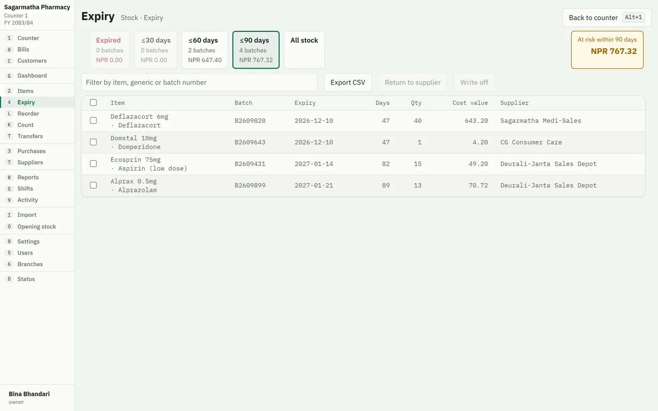Open Users in the sidebar

(37, 253)
